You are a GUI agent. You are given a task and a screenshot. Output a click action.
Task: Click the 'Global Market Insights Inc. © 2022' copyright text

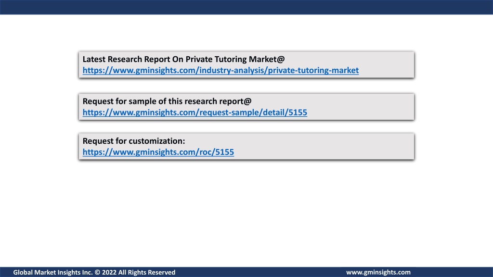[x=94, y=272]
